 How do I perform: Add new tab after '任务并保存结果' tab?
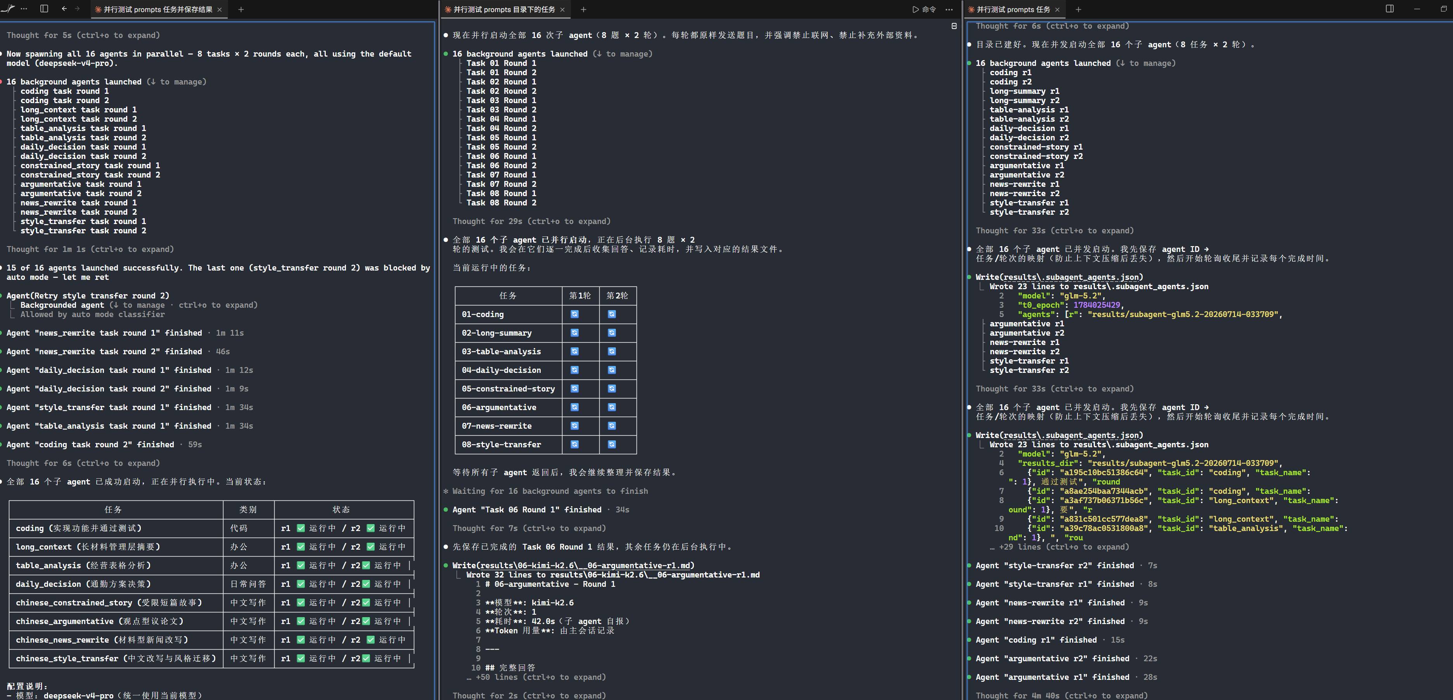(241, 10)
